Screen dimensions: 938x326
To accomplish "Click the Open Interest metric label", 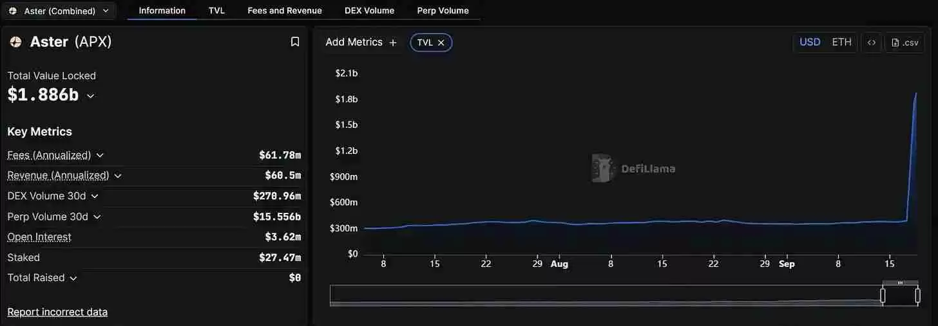I will pyautogui.click(x=39, y=237).
